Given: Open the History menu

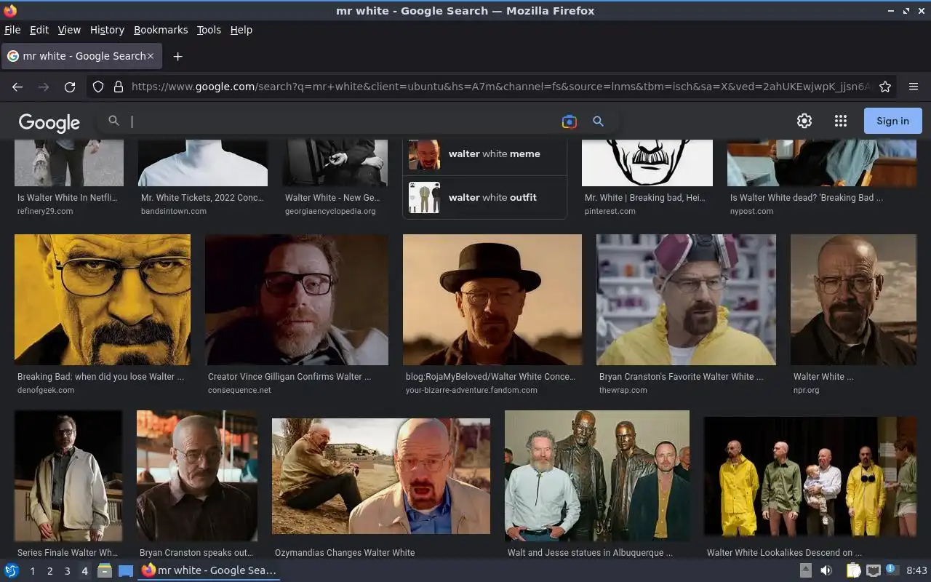Looking at the screenshot, I should pyautogui.click(x=107, y=30).
